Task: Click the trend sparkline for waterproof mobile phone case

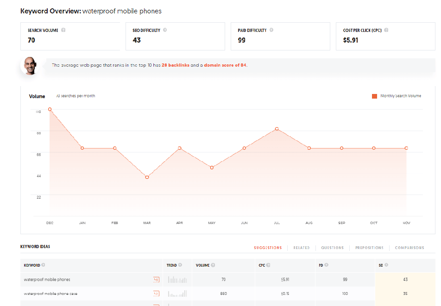Action: click(x=177, y=293)
